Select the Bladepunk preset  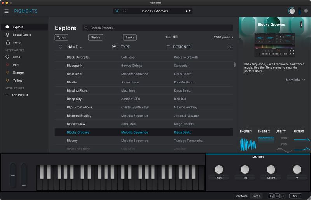coord(144,66)
